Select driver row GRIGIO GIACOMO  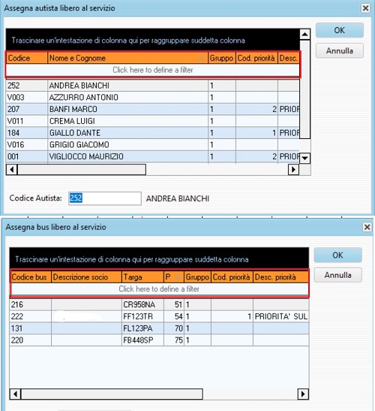153,145
